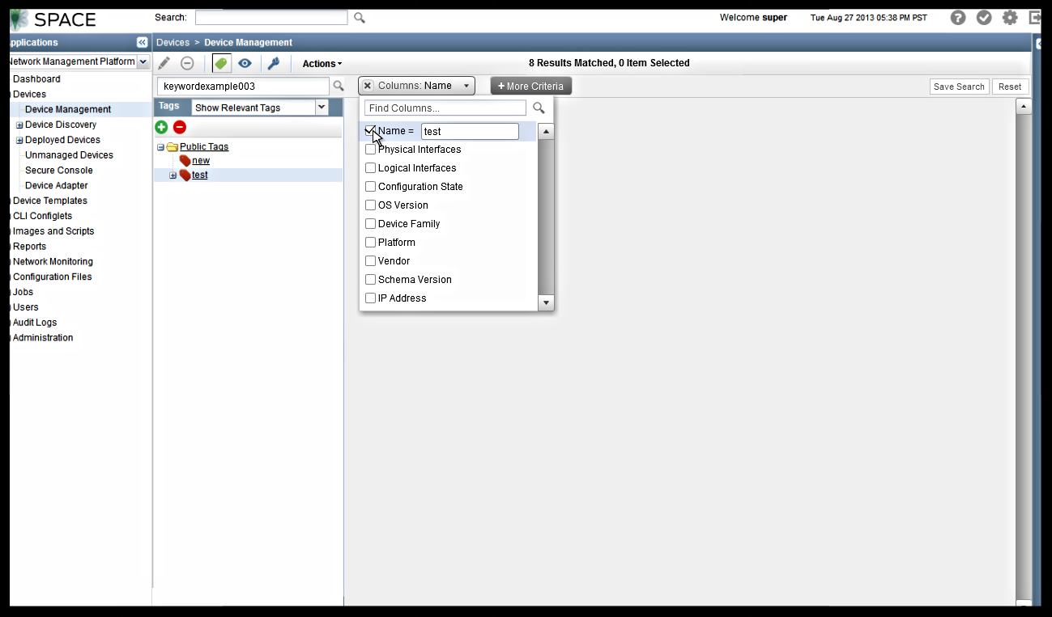1052x617 pixels.
Task: Open Unmanaged Devices in sidebar
Action: [69, 155]
